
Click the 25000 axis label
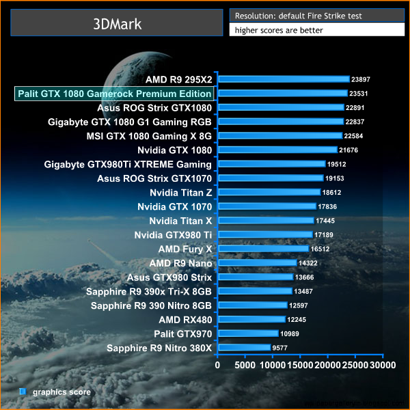[x=355, y=365]
